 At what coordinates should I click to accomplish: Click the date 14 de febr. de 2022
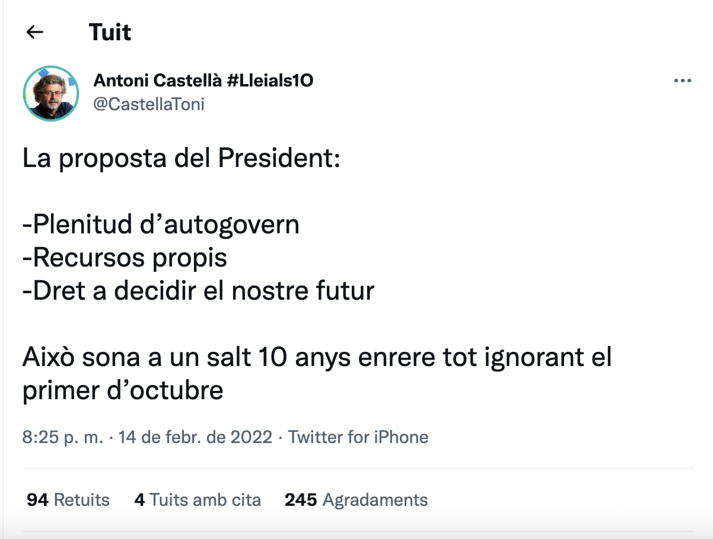pyautogui.click(x=195, y=438)
